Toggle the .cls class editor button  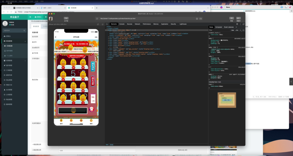click(x=237, y=30)
